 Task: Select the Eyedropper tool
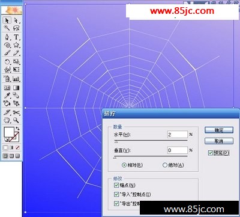[x=7, y=96]
